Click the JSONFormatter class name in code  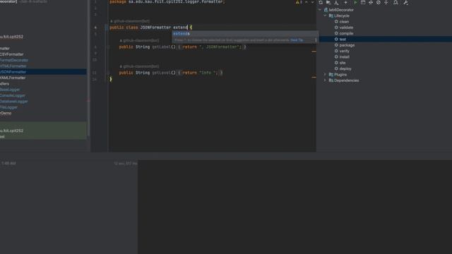155,28
